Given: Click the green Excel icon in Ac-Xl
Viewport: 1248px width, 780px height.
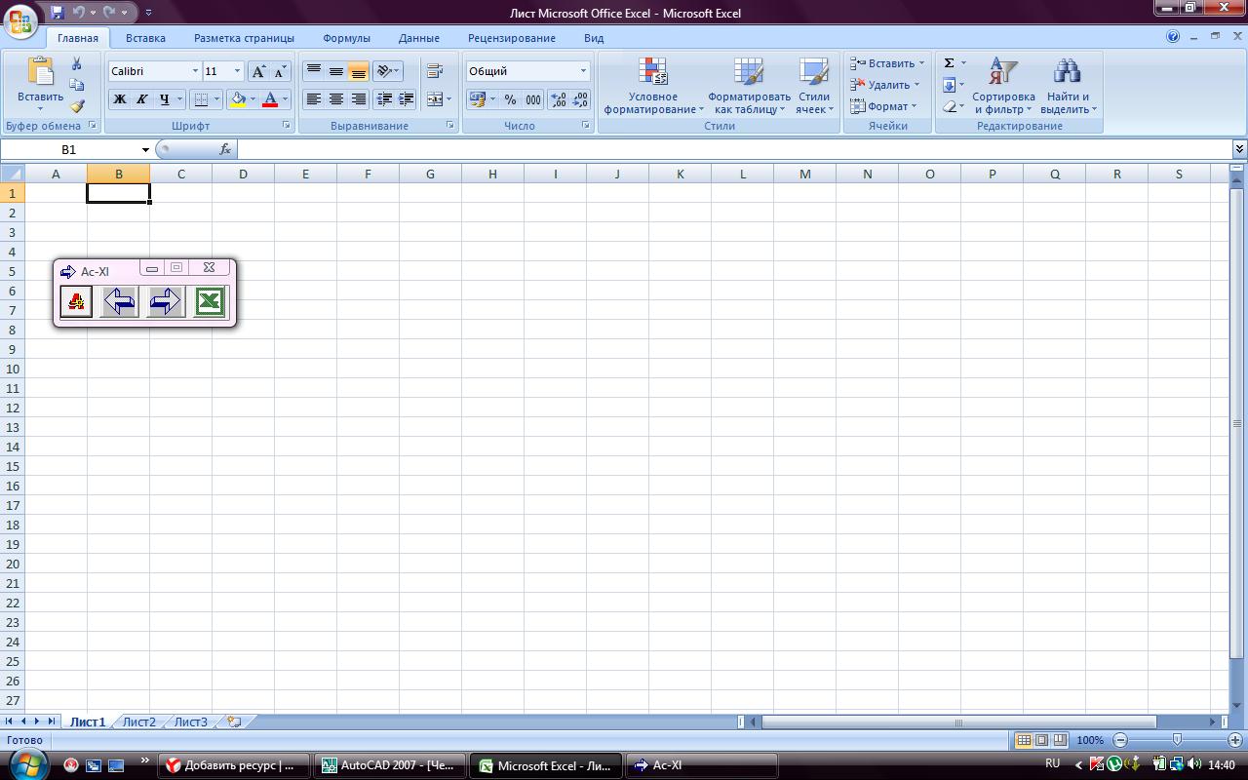Looking at the screenshot, I should (x=209, y=302).
